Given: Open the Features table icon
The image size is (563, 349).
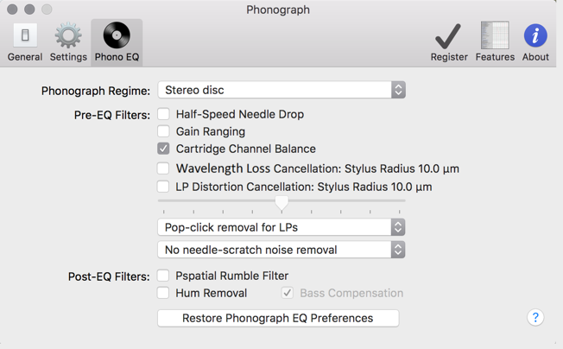Looking at the screenshot, I should coord(495,35).
